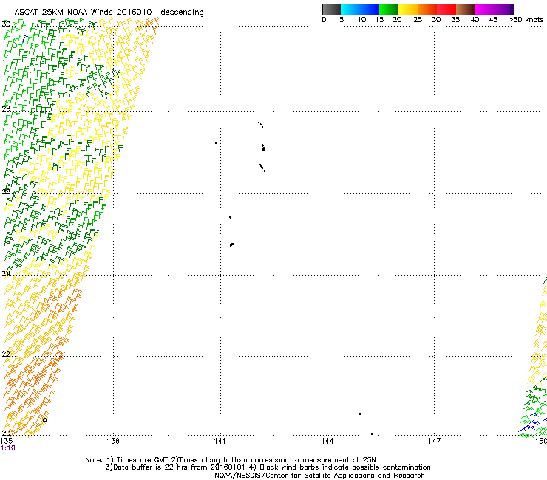Screen dimensions: 547x480
Task: Click the purple time stamp '1:10'
Action: click(x=7, y=448)
